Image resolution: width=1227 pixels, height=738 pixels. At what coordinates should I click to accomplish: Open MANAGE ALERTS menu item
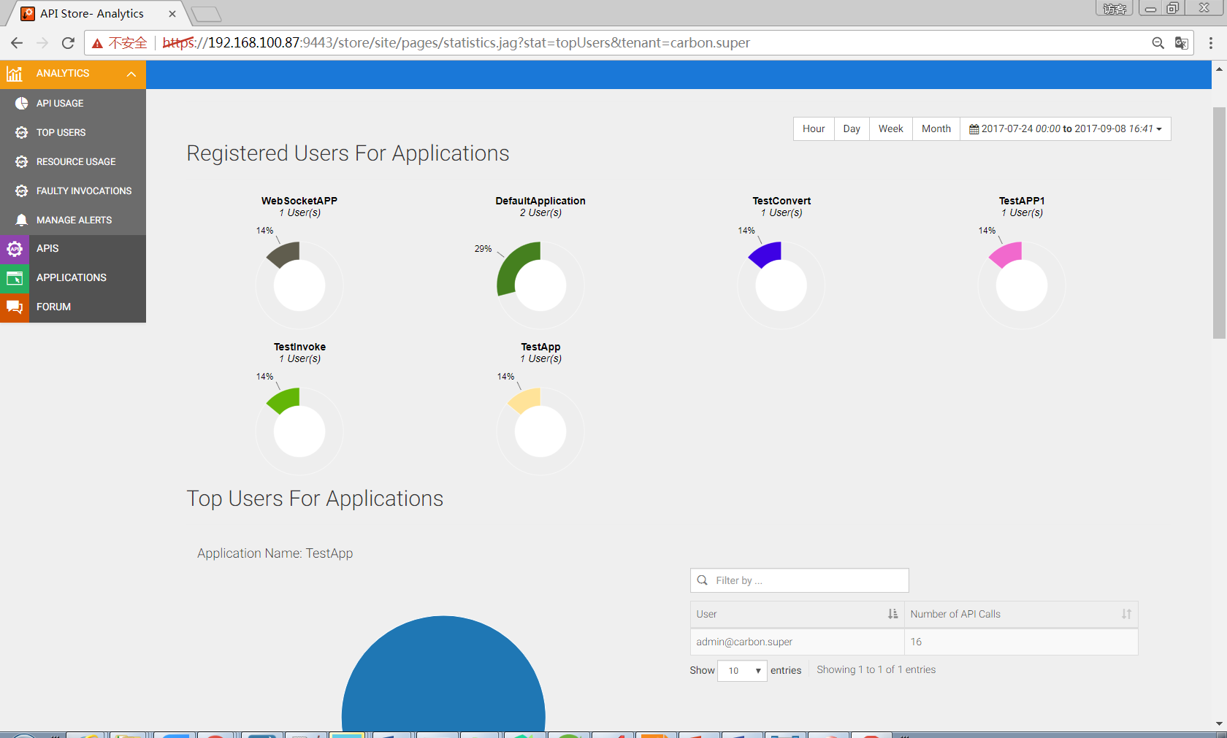(x=74, y=220)
